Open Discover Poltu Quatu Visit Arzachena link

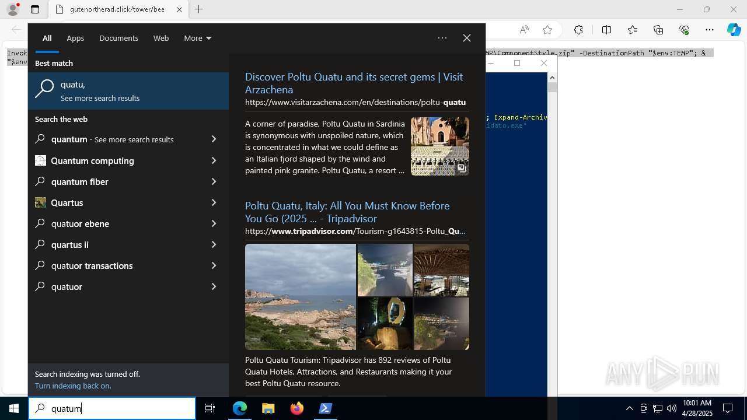354,83
